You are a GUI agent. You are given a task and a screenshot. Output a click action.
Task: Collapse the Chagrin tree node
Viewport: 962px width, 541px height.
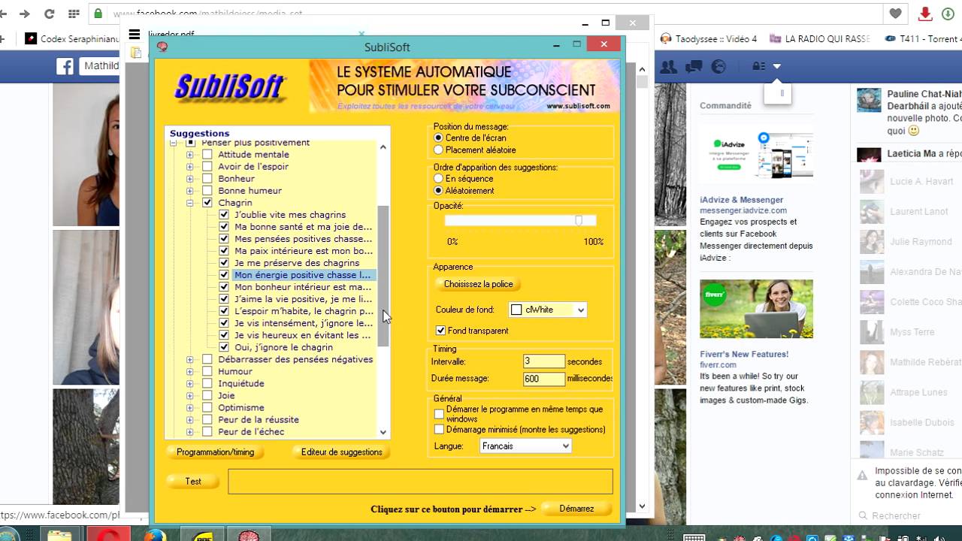(x=189, y=203)
